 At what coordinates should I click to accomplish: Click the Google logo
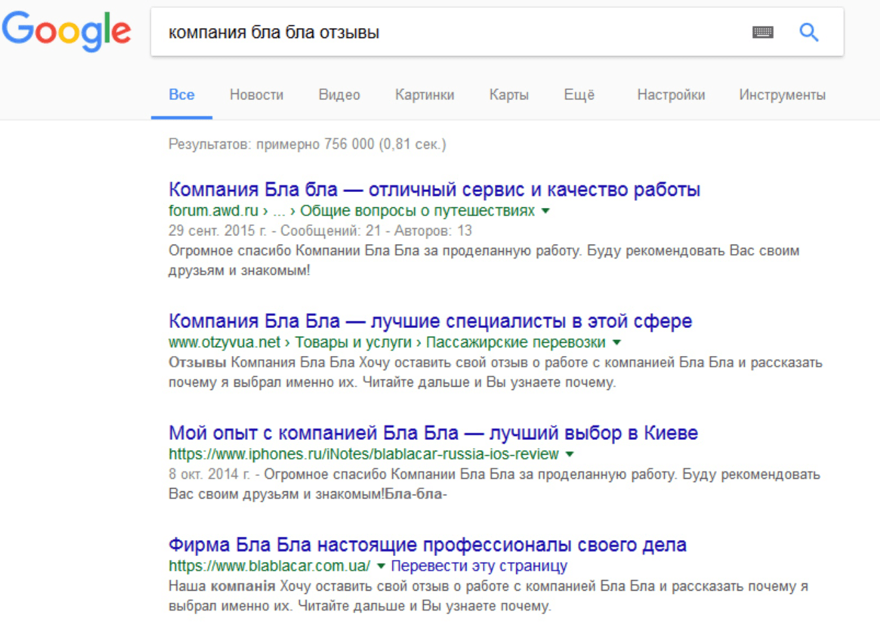[67, 31]
